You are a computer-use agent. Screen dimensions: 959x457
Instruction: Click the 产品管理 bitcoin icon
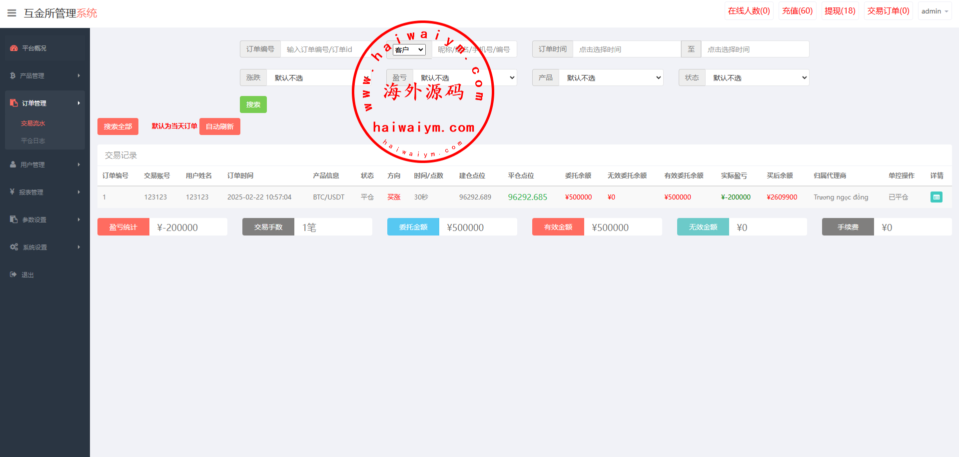click(x=12, y=75)
